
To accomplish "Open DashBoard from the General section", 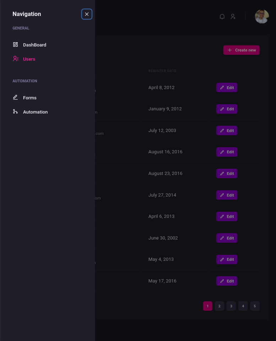I will click(x=34, y=44).
